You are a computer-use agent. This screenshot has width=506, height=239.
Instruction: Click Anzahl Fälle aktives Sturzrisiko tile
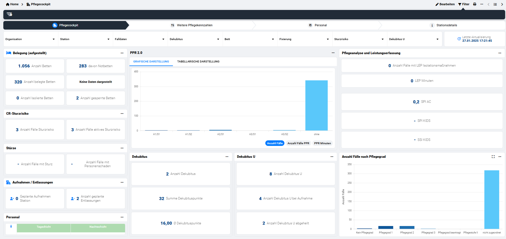96,130
